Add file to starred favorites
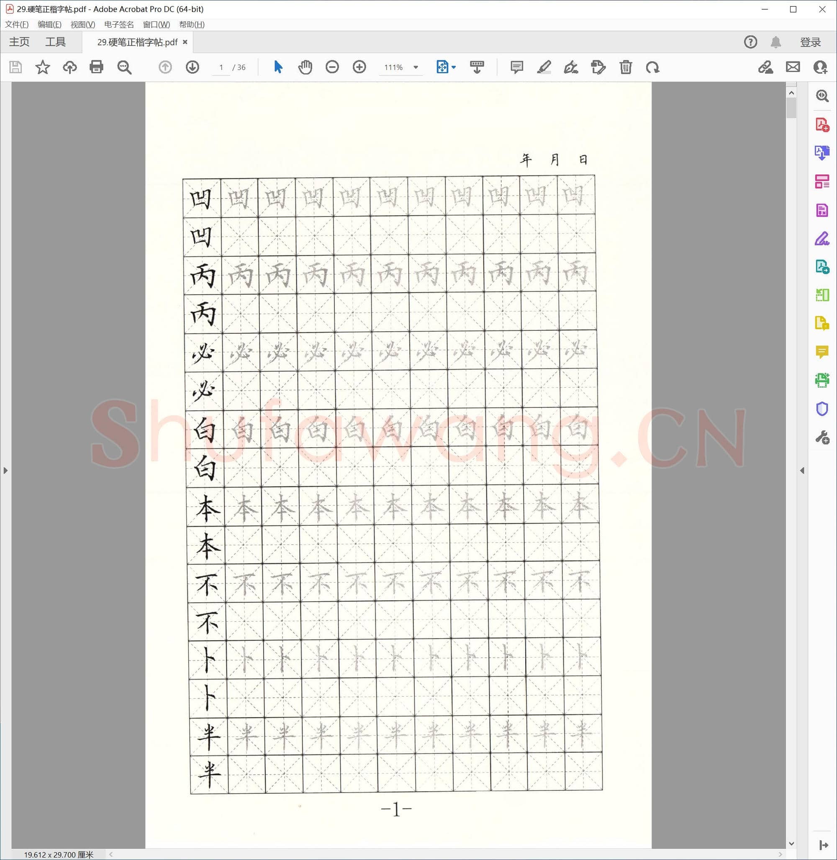Viewport: 837px width, 860px height. (43, 67)
